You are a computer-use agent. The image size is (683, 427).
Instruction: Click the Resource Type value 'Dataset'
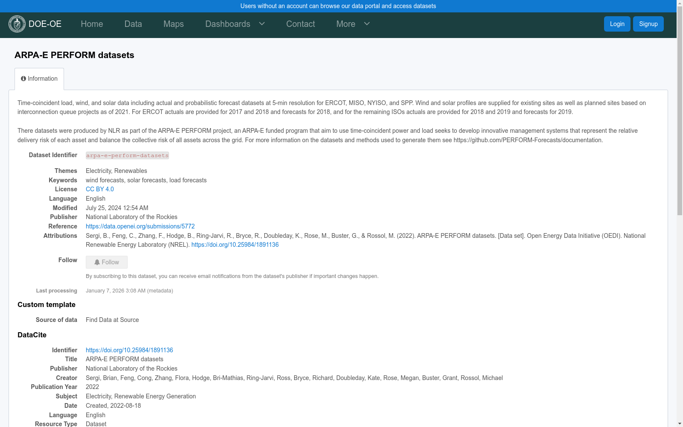(96, 424)
